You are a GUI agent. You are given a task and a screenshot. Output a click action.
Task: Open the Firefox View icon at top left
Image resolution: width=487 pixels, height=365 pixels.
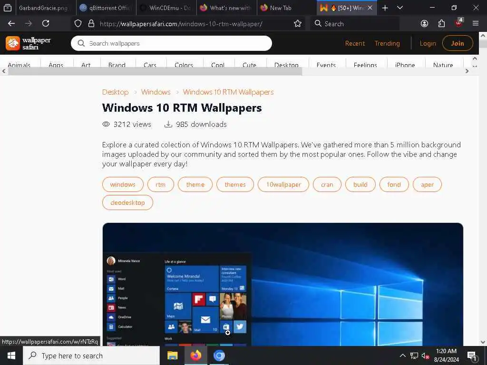coord(8,8)
